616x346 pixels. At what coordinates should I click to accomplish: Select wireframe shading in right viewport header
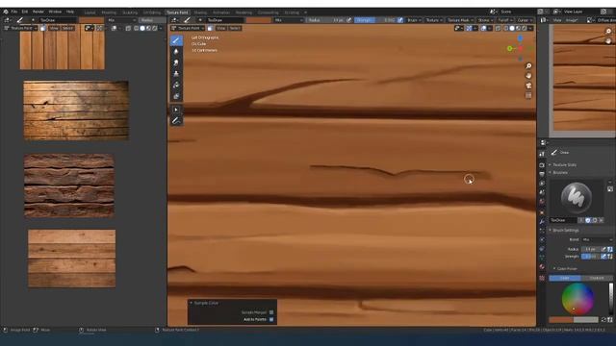506,28
